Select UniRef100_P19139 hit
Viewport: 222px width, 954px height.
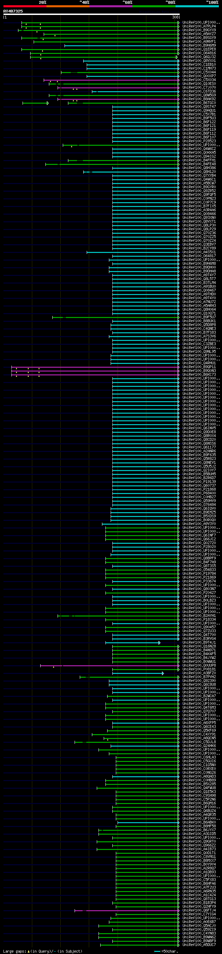click(199, 482)
